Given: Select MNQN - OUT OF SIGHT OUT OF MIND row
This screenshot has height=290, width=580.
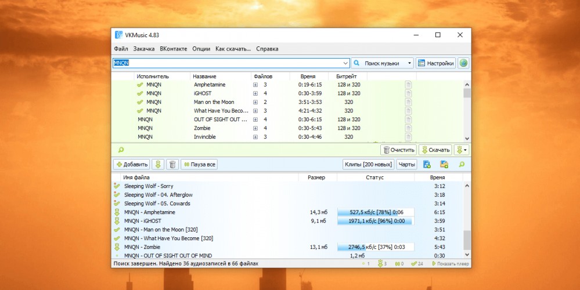Looking at the screenshot, I should tap(287, 255).
